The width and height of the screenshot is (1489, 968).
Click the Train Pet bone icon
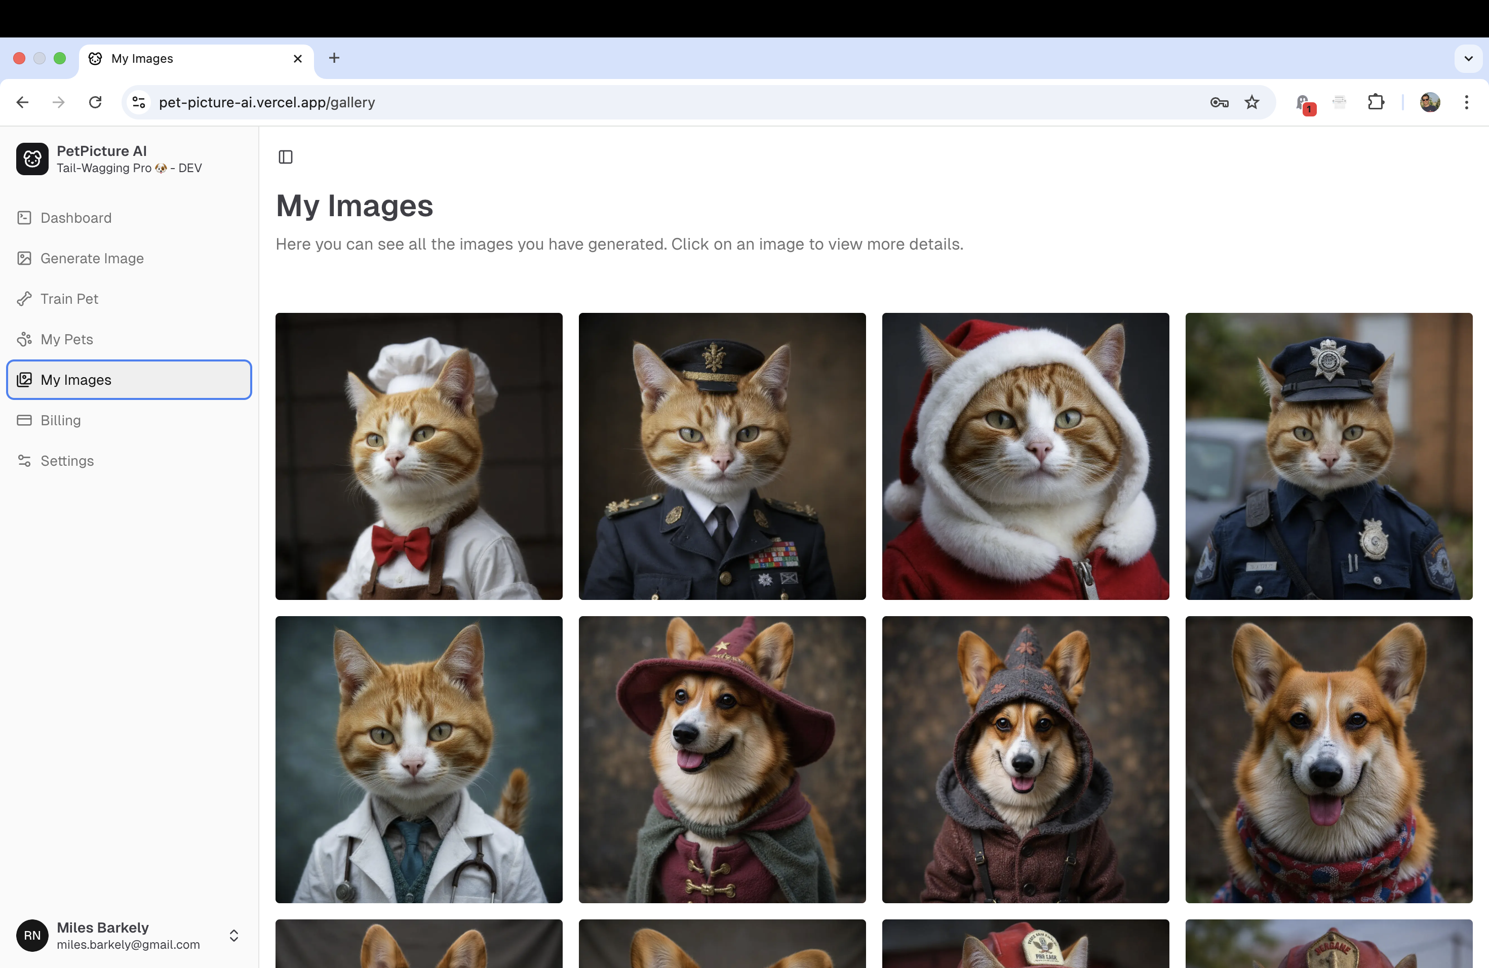tap(24, 299)
